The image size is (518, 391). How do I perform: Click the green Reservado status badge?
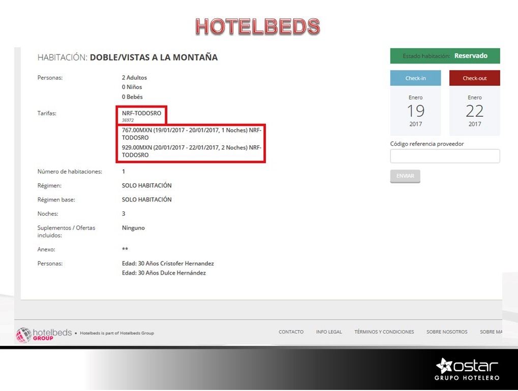(x=445, y=56)
